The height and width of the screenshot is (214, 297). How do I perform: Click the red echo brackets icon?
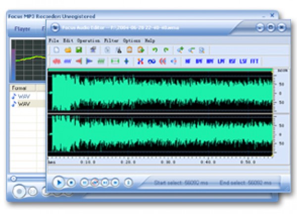tap(163, 61)
